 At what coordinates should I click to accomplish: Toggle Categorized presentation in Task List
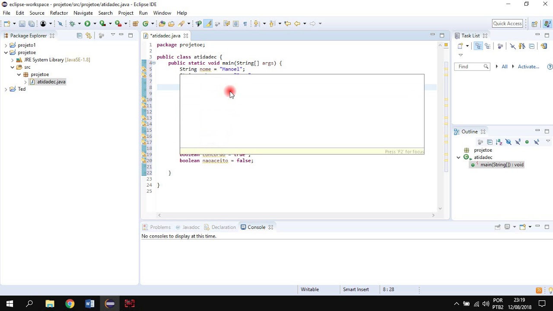[478, 46]
